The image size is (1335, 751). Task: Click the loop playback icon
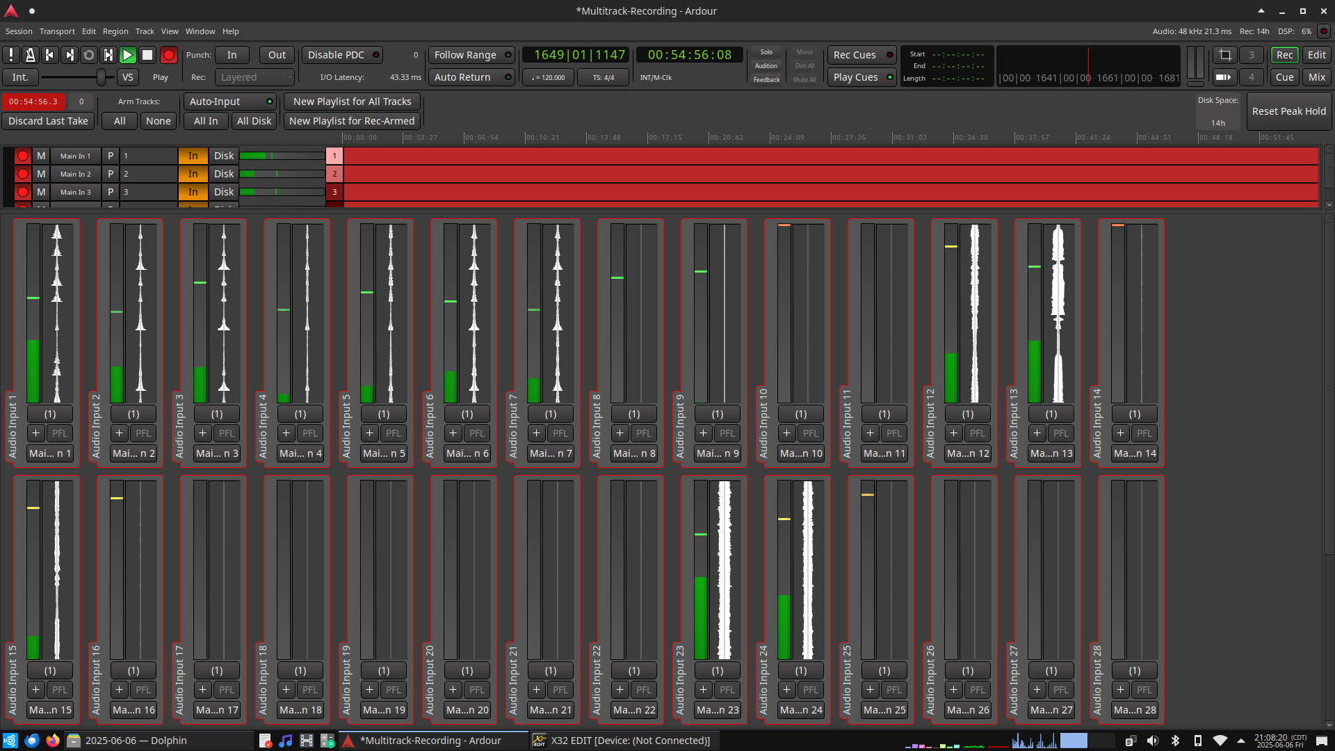coord(88,55)
